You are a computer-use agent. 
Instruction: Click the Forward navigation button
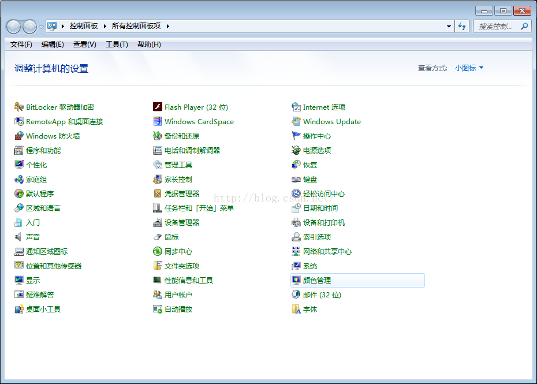pyautogui.click(x=30, y=27)
